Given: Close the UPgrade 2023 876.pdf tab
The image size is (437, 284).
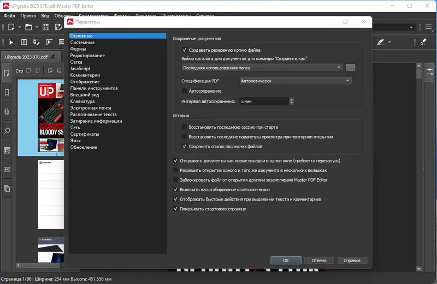Looking at the screenshot, I should click(52, 57).
